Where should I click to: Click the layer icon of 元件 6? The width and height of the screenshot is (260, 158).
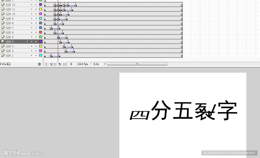pyautogui.click(x=3, y=32)
